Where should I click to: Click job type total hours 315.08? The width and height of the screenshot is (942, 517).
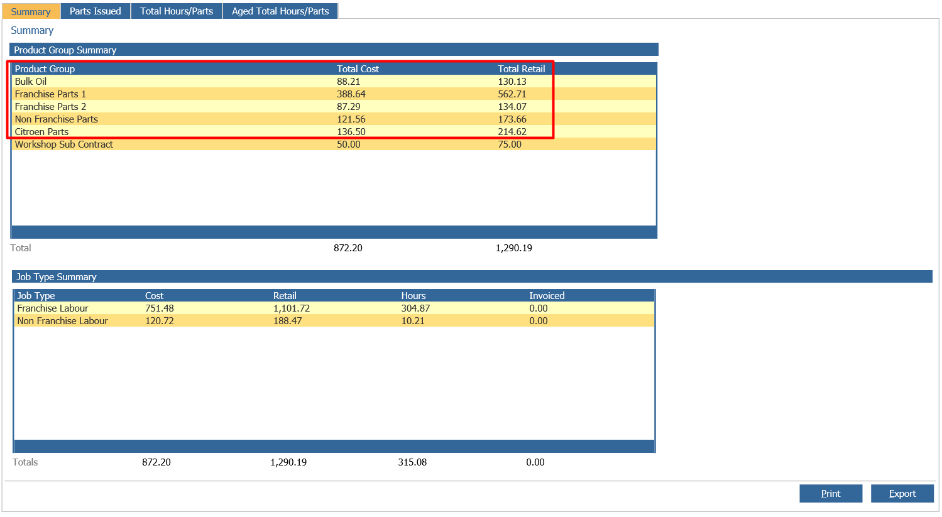pyautogui.click(x=412, y=462)
